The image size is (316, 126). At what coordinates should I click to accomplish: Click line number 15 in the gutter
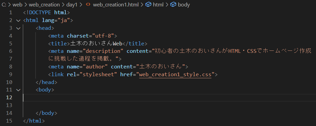9,121
